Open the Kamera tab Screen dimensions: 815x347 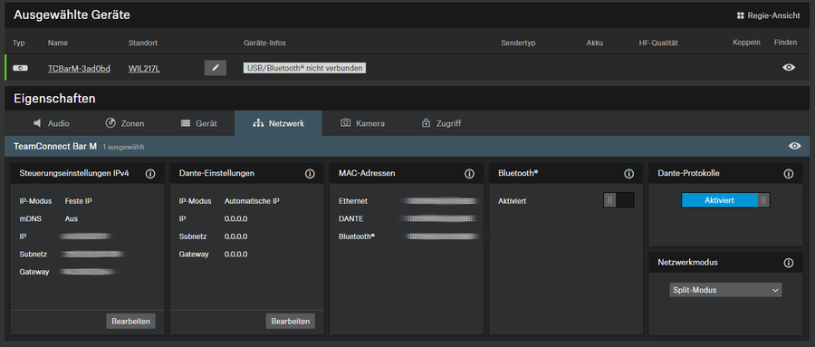point(362,123)
